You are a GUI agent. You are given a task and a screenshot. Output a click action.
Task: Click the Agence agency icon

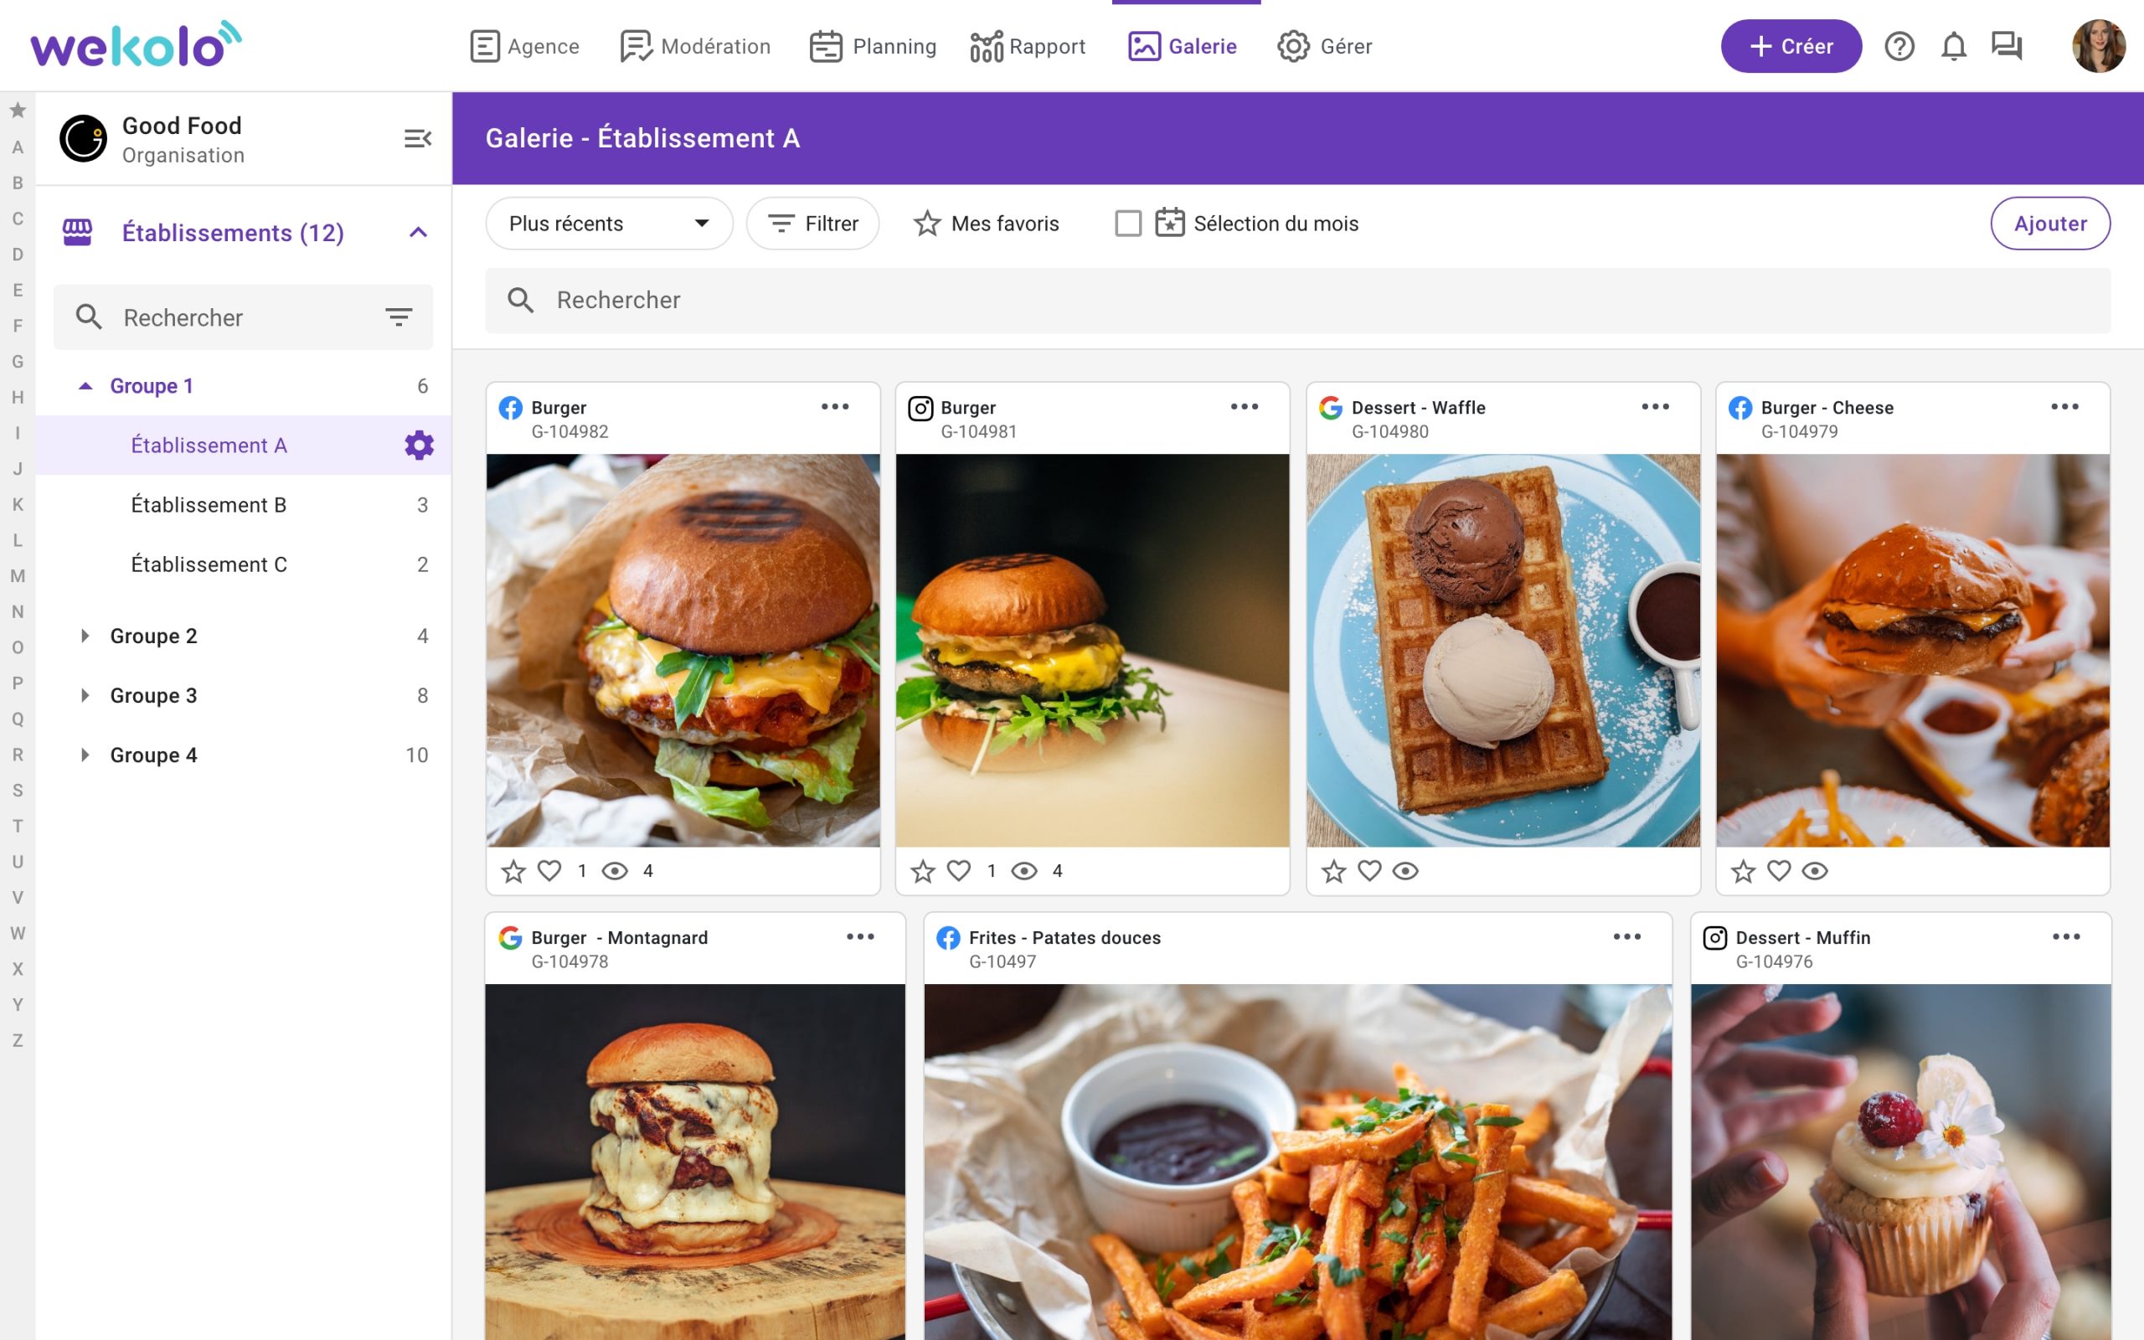click(x=485, y=44)
